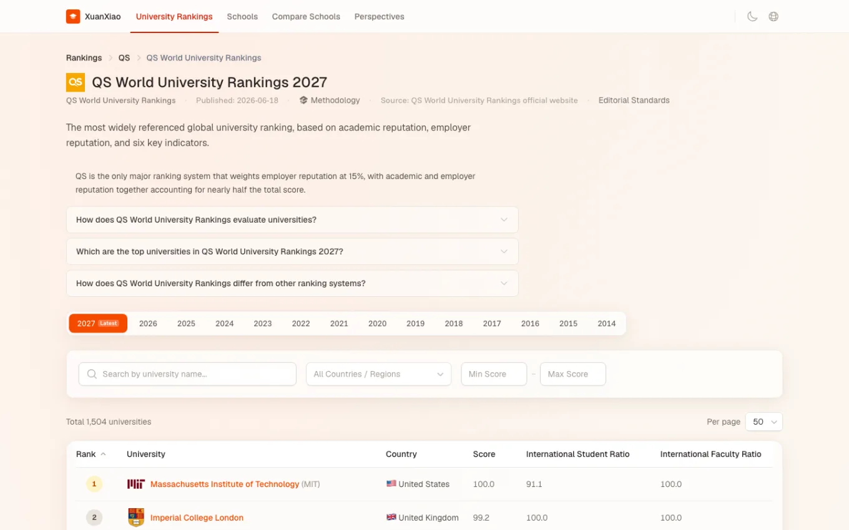Viewport: 849px width, 530px height.
Task: Focus the university name search field
Action: coord(187,374)
